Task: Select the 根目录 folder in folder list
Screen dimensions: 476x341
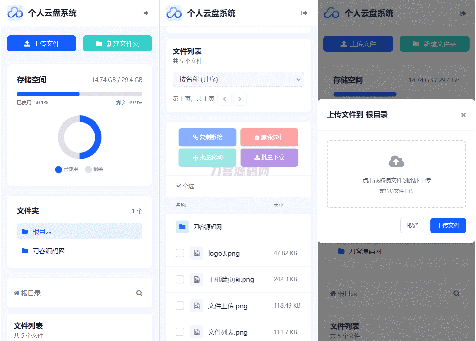Action: [41, 231]
